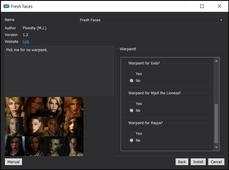Click the preview image of faces

pos(44,127)
